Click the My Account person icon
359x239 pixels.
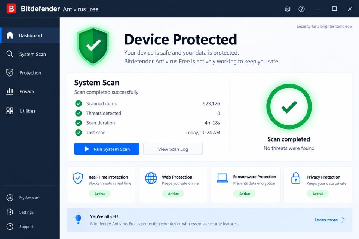point(10,198)
